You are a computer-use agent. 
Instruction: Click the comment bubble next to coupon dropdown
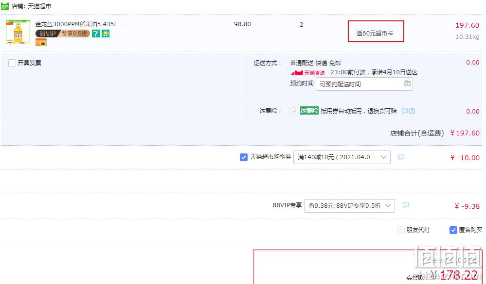[x=401, y=157]
